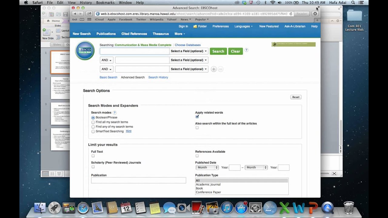The height and width of the screenshot is (218, 388).
Task: Remove a search row with minus button
Action: (221, 69)
